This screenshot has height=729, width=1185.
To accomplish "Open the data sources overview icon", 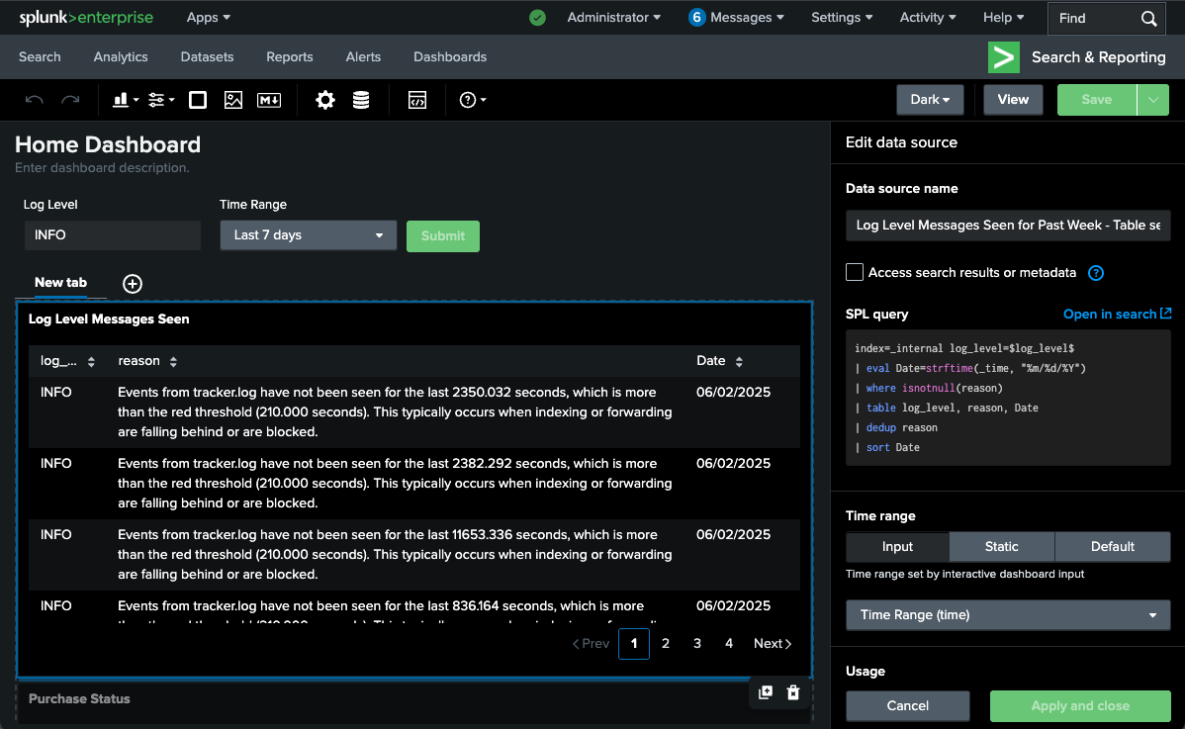I will pos(361,100).
